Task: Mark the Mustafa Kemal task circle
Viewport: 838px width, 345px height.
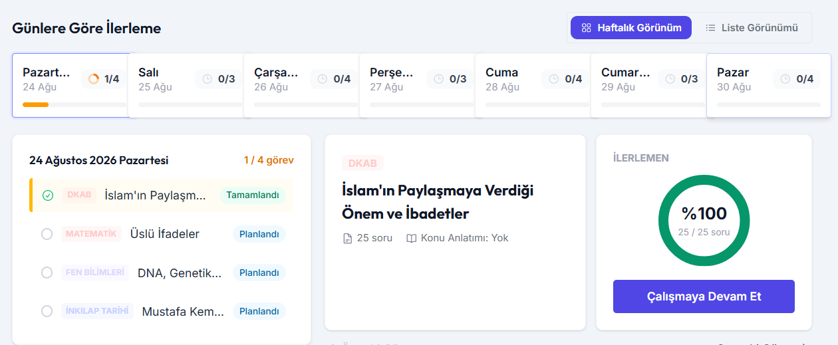Action: (x=47, y=311)
